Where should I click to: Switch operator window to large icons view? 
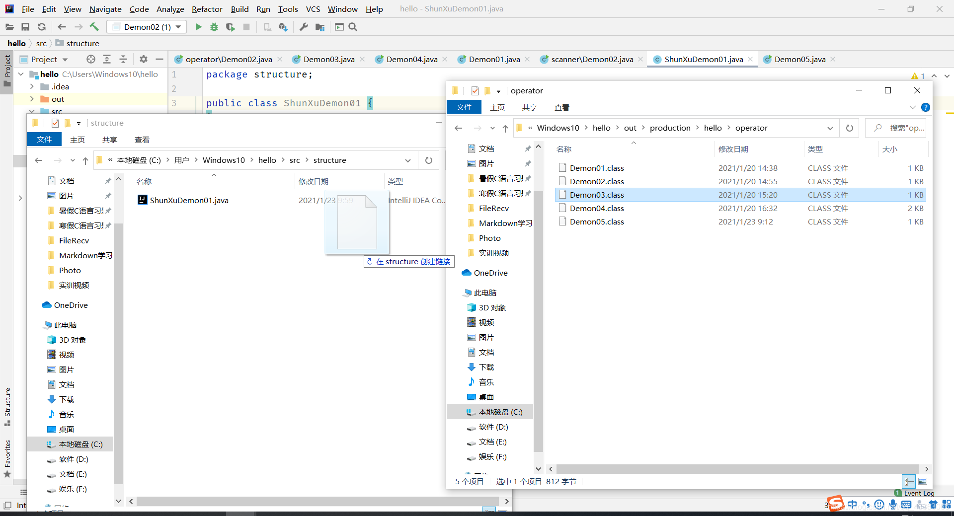pos(923,481)
